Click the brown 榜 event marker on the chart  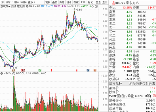pos(13,70)
